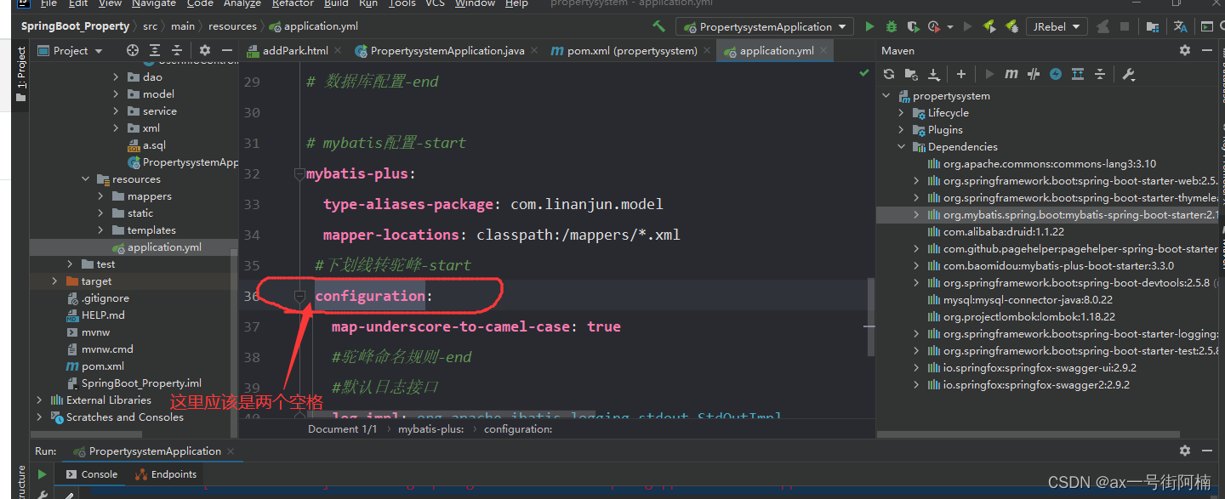Hide the Project tool window
Viewport: 1225px width, 499px height.
coord(227,51)
